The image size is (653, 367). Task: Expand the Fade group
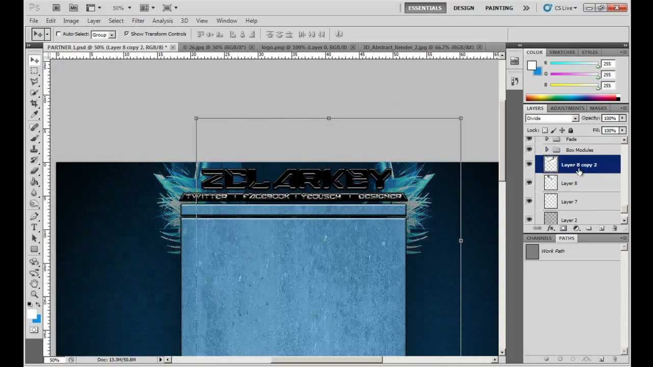(x=546, y=139)
